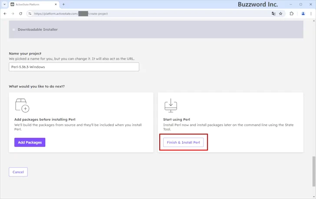Click the Add Packages button
Screen dimensions: 316x199
30,142
